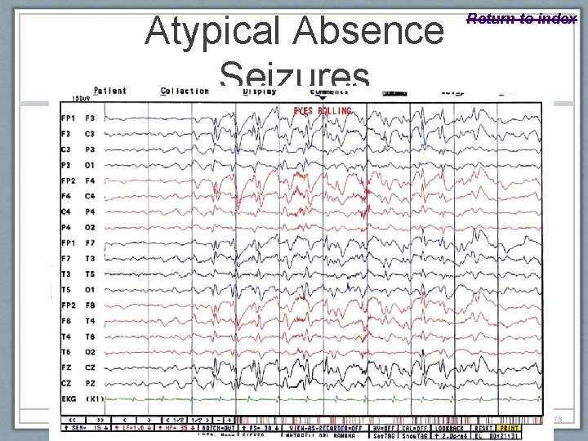
Task: Select the T6 O2 channel label
Action: (x=78, y=352)
